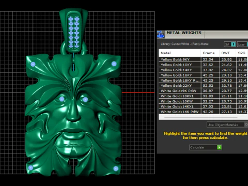
Task: Select the Yellow Gold:10KY row
Action: 203,65
